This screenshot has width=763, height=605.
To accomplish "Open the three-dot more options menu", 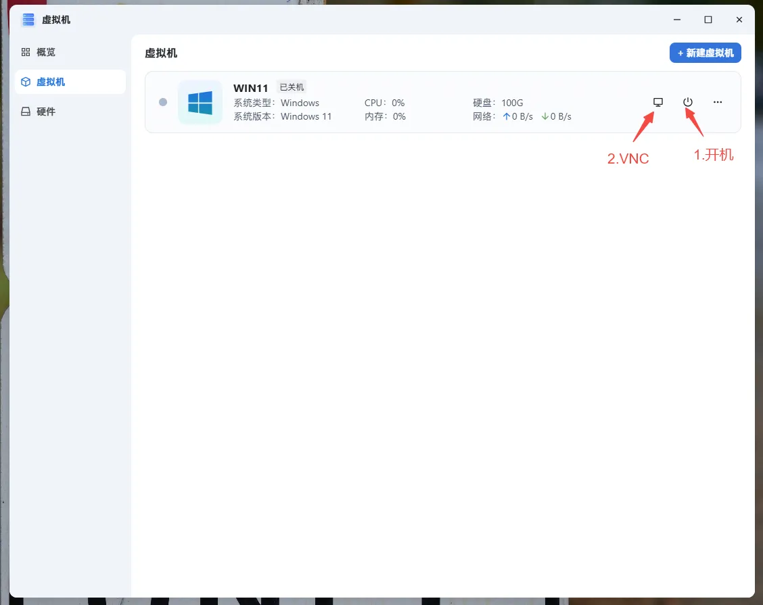I will tap(718, 102).
